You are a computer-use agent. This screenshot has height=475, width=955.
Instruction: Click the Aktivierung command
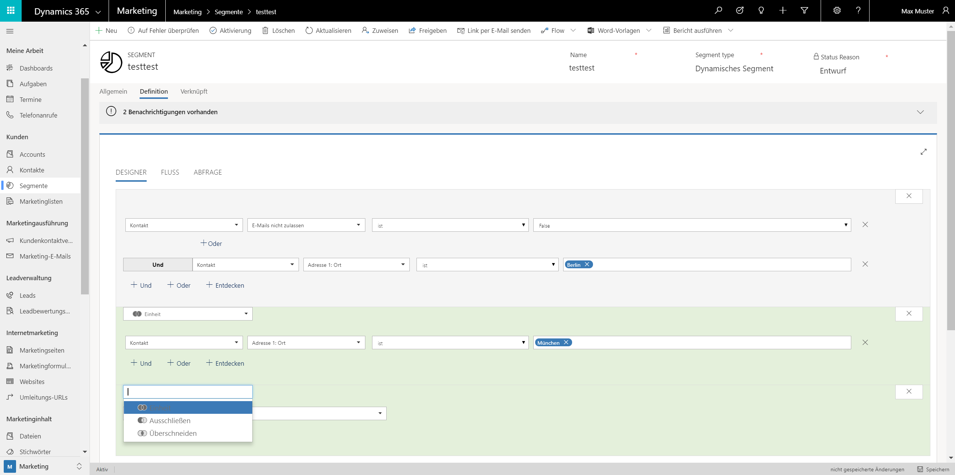coord(230,31)
